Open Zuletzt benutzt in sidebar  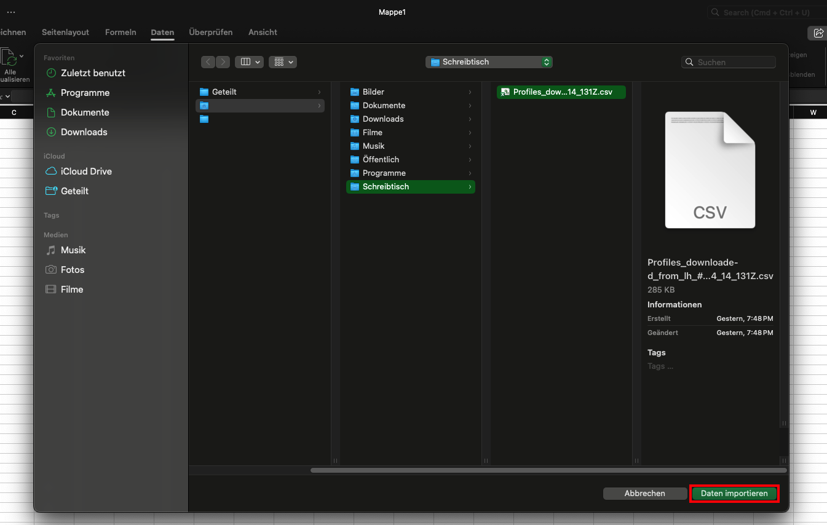[93, 73]
